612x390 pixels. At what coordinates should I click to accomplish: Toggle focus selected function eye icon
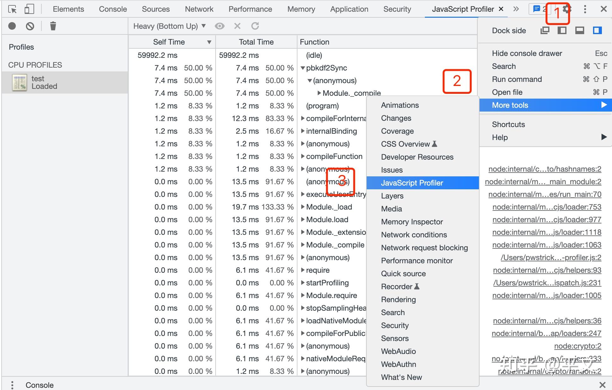pos(220,26)
